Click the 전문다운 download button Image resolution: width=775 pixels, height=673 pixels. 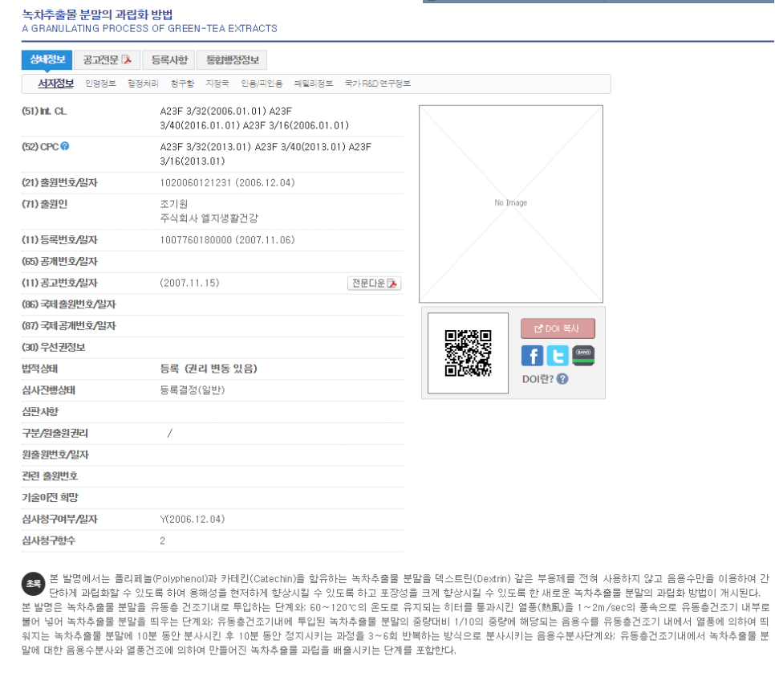click(374, 283)
